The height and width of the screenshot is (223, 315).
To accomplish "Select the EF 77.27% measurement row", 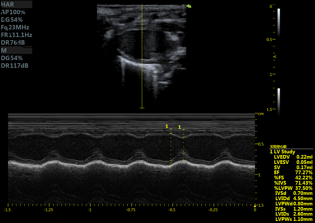I will click(293, 173).
